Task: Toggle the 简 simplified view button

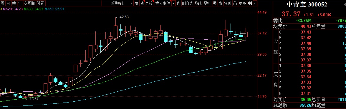Action: (142, 3)
